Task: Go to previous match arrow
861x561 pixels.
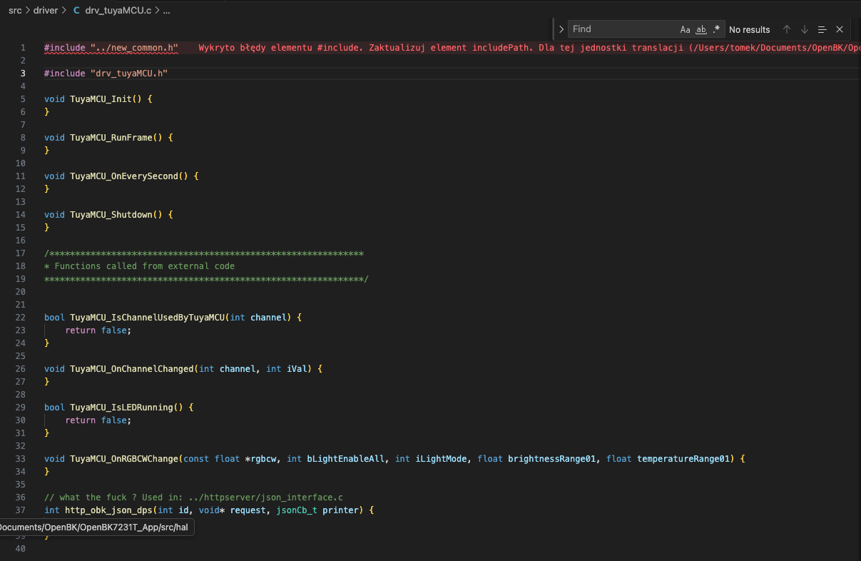Action: point(787,29)
